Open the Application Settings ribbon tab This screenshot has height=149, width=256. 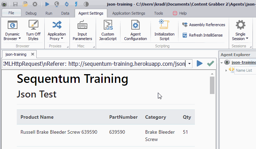click(x=129, y=13)
